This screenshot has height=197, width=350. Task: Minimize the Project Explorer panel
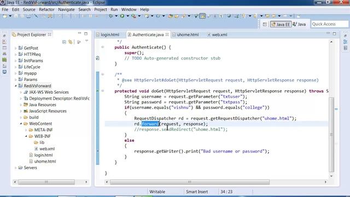tap(80, 33)
